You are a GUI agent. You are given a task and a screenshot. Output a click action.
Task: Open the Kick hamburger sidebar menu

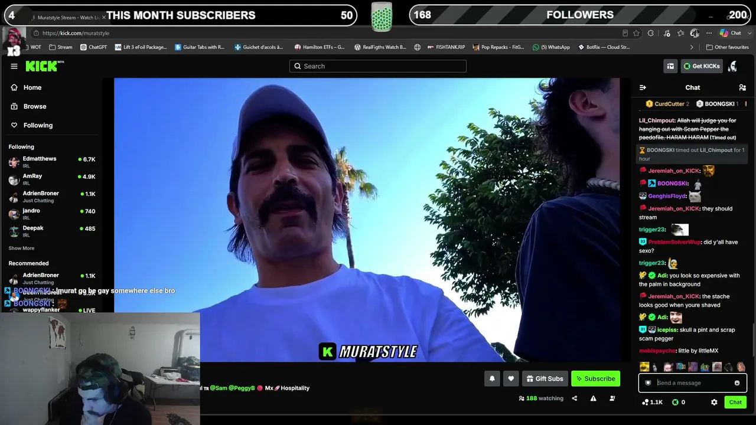pos(14,66)
